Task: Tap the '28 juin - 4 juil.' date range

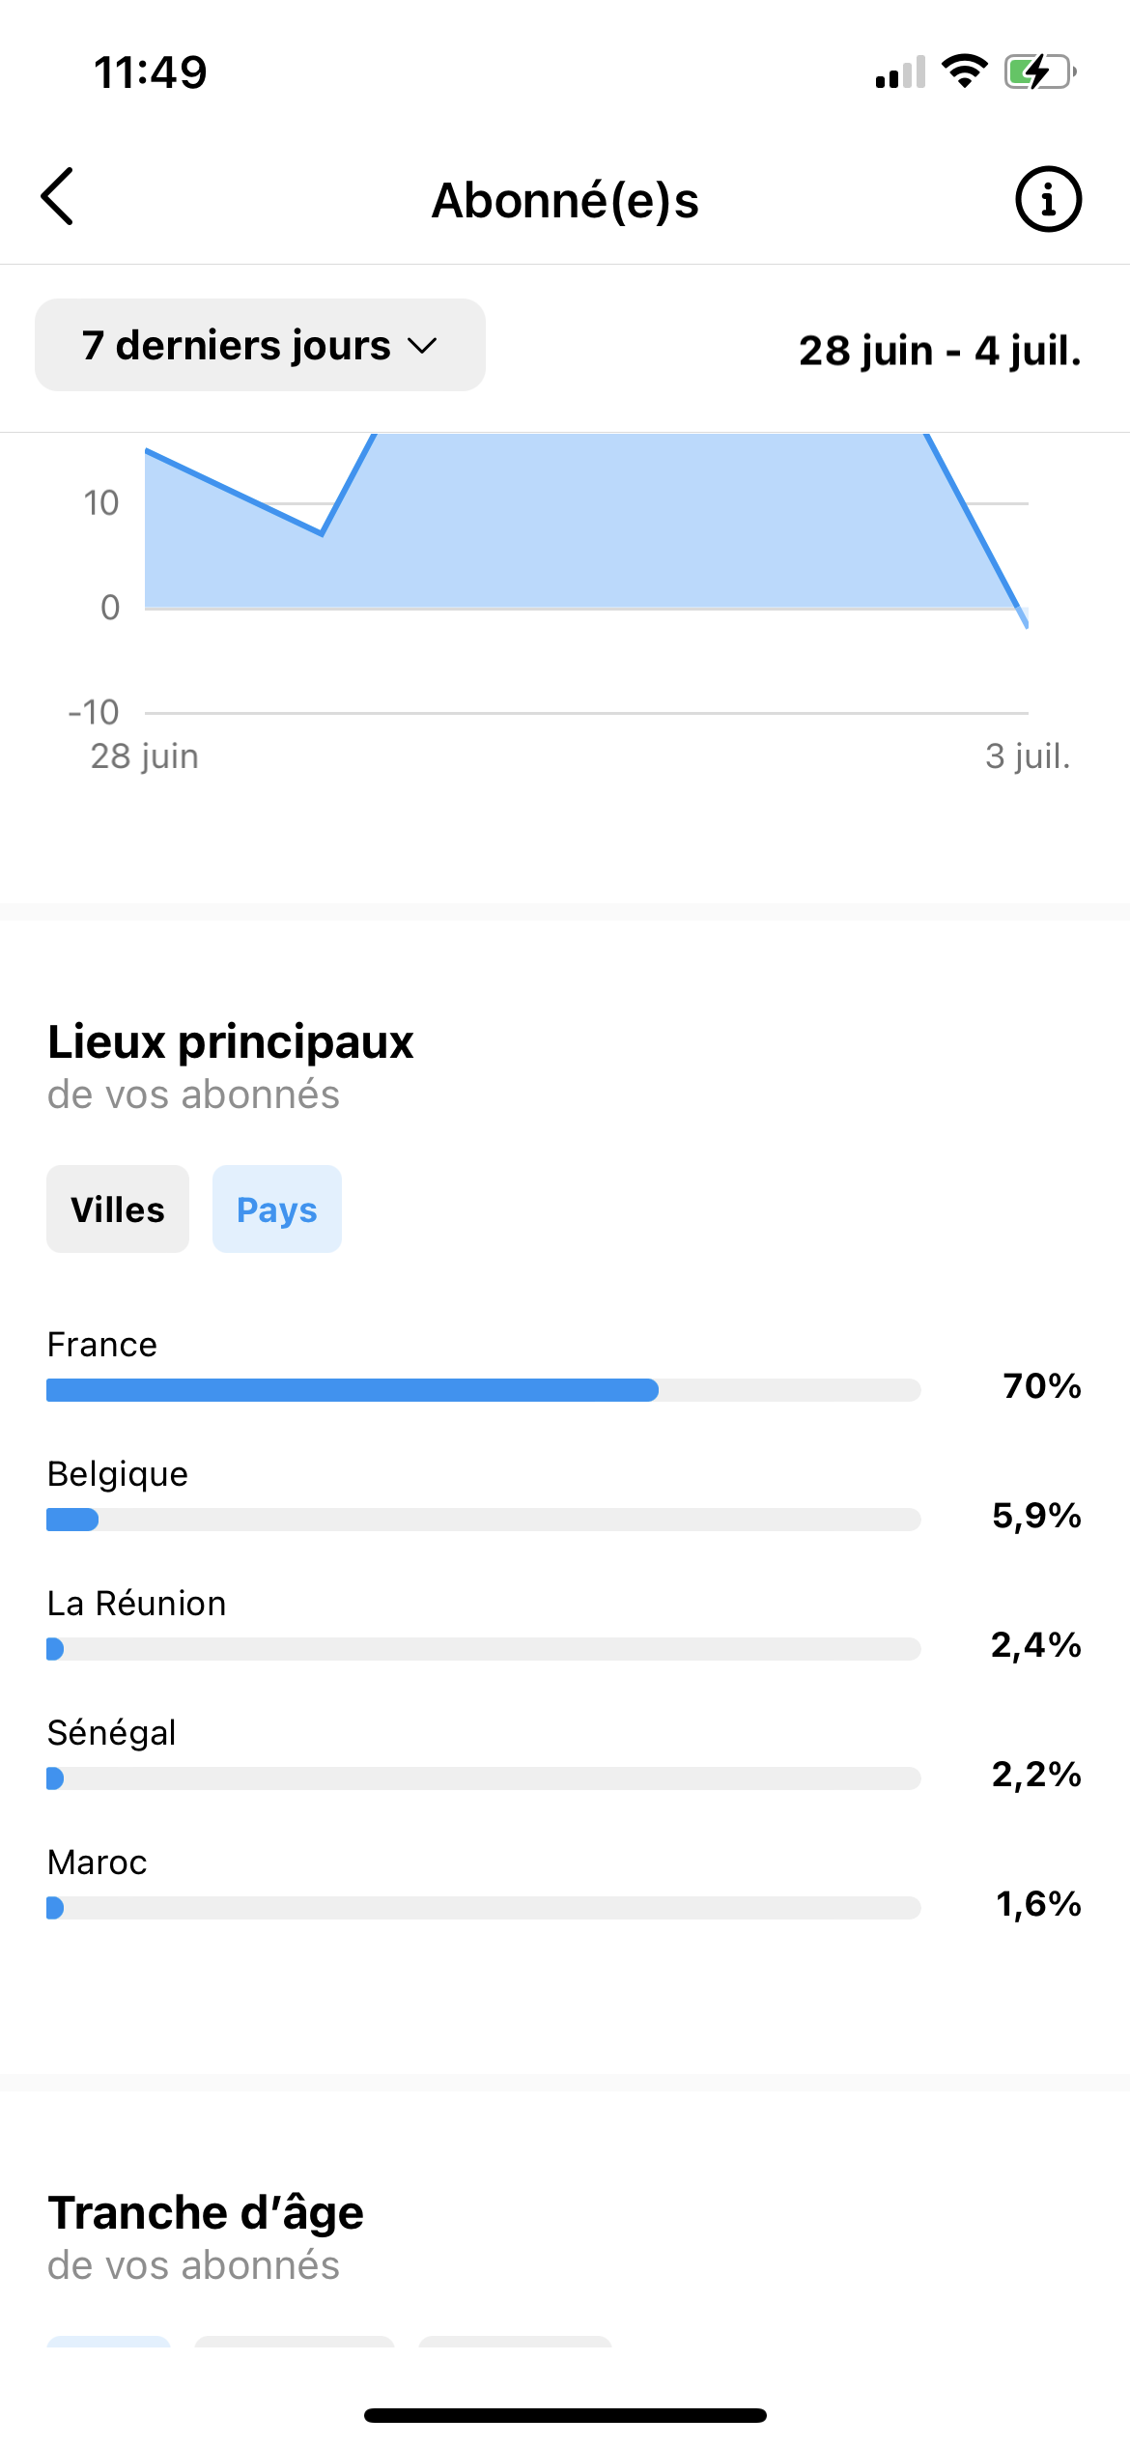Action: (940, 350)
